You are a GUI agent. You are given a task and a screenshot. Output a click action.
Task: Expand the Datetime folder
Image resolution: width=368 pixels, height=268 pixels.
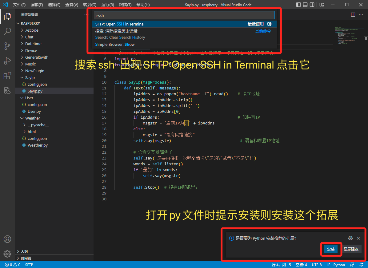[54, 44]
